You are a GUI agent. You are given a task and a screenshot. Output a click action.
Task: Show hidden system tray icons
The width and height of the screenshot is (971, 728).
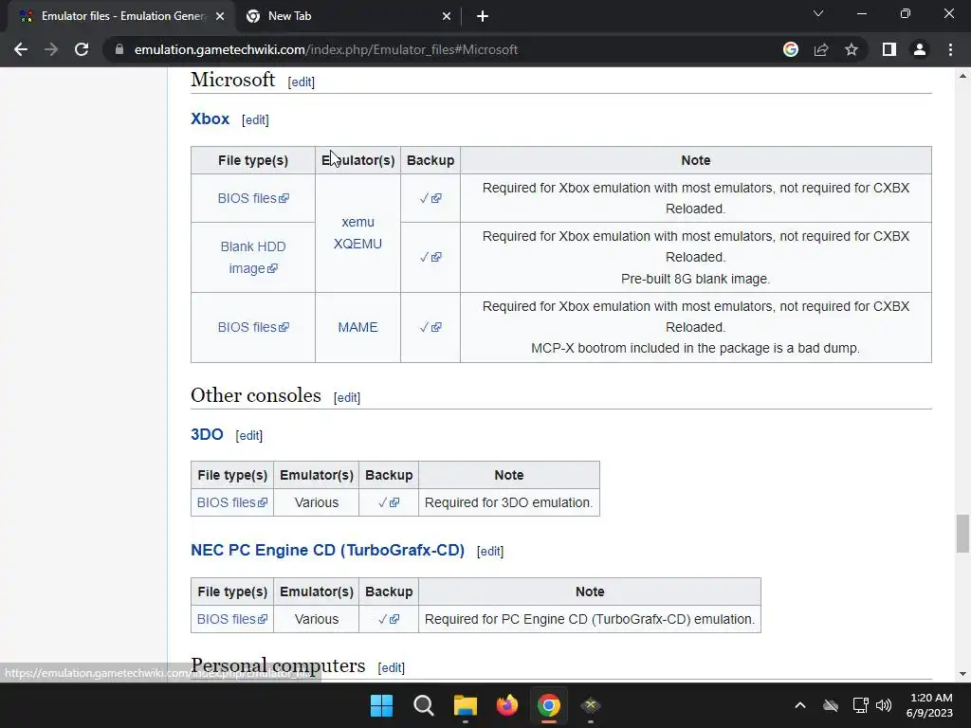pos(800,705)
